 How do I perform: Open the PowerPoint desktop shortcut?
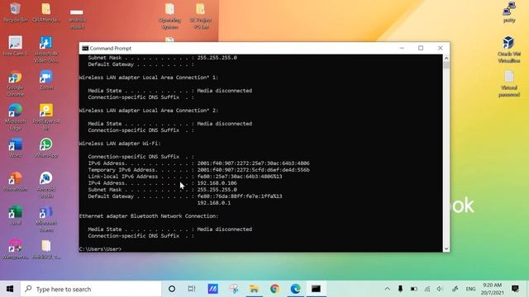15,181
